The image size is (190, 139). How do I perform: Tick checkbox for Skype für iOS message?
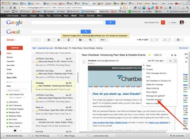click(x=33, y=62)
